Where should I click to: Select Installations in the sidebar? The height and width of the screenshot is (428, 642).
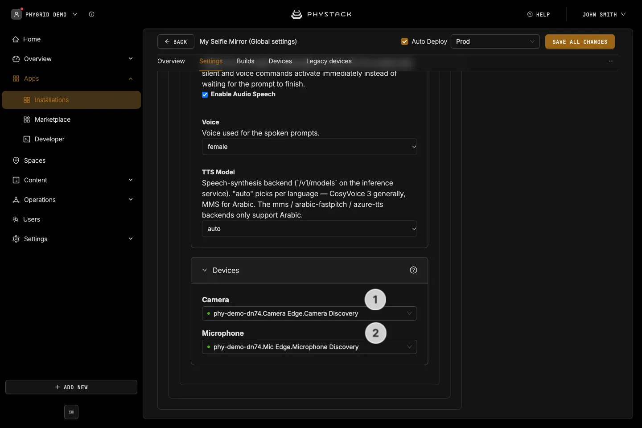[71, 100]
